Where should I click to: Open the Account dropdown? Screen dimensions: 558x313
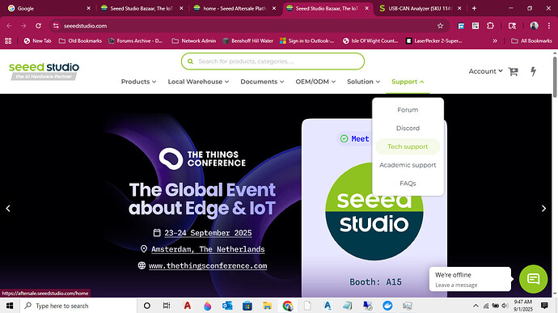[485, 71]
